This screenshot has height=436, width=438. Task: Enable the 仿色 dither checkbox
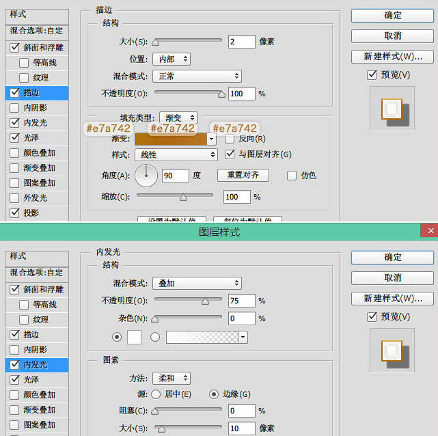pyautogui.click(x=292, y=176)
